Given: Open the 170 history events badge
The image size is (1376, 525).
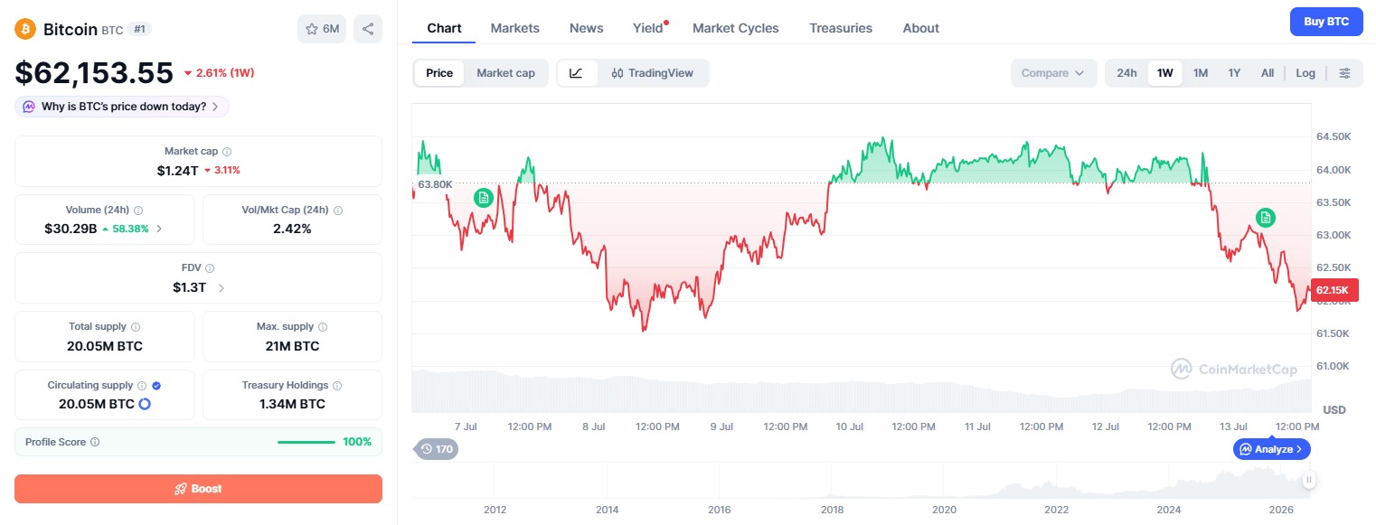Looking at the screenshot, I should (x=437, y=448).
